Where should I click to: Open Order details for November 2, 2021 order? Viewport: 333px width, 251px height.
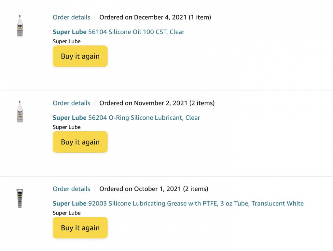click(x=71, y=103)
